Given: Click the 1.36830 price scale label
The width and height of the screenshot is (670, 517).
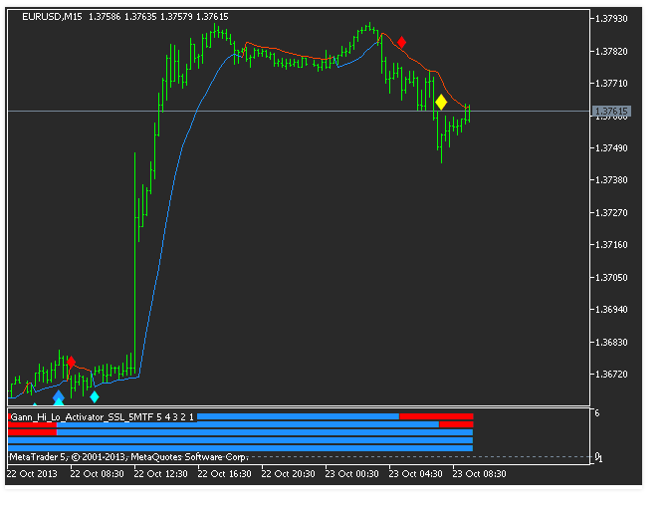Looking at the screenshot, I should tap(611, 342).
